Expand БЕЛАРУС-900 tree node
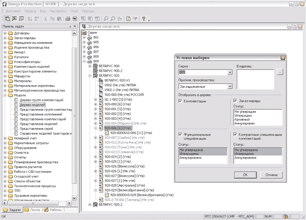The width and height of the screenshot is (306, 220). 90,66
